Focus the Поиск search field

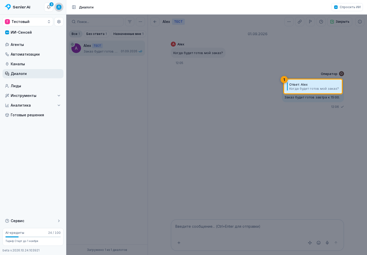[96, 22]
